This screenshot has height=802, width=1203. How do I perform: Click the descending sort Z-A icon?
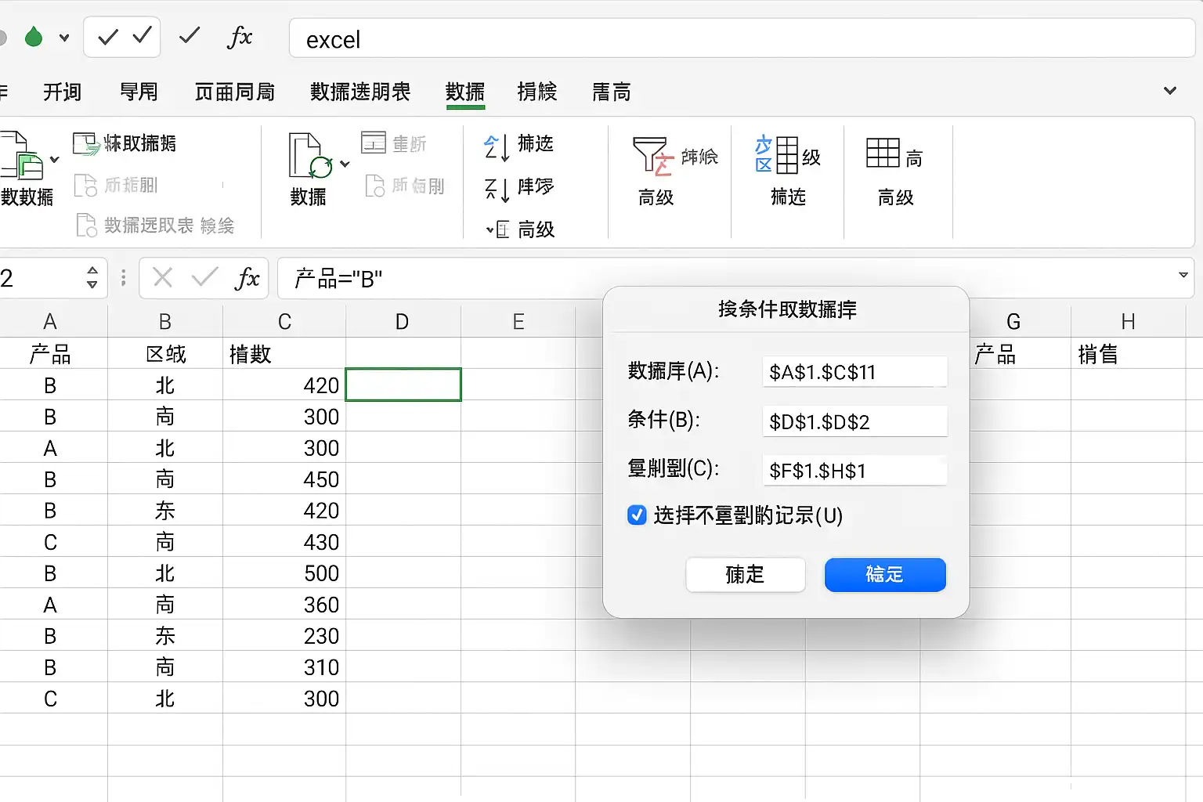point(497,189)
